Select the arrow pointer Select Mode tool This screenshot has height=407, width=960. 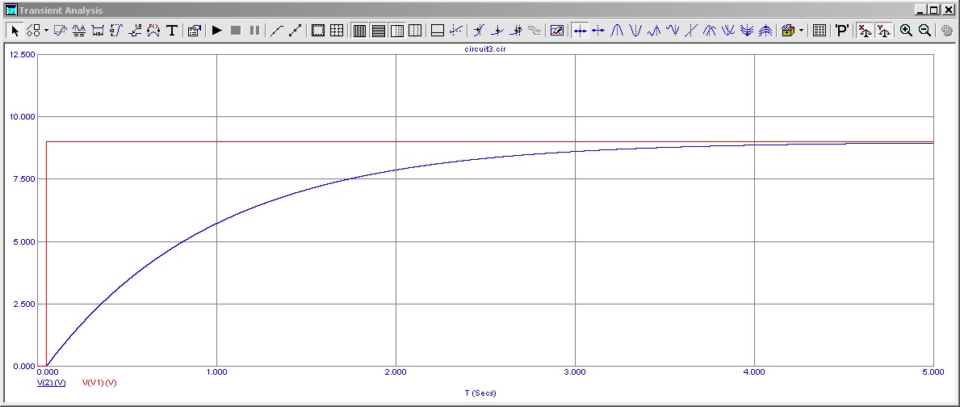pyautogui.click(x=15, y=31)
